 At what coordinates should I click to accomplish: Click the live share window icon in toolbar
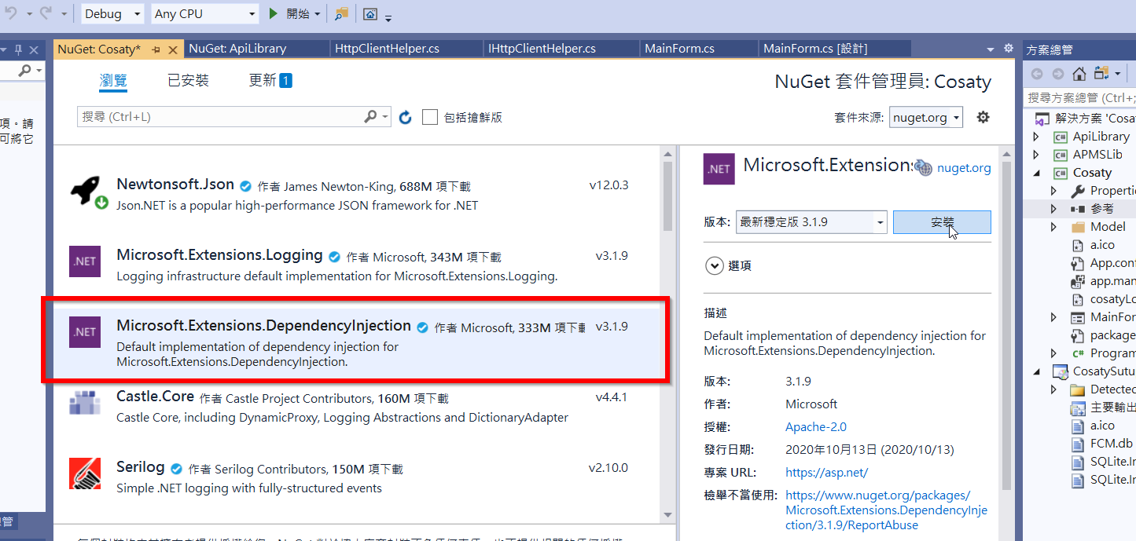point(370,13)
